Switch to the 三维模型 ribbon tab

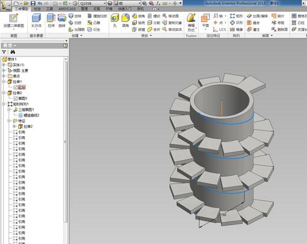coord(21,9)
